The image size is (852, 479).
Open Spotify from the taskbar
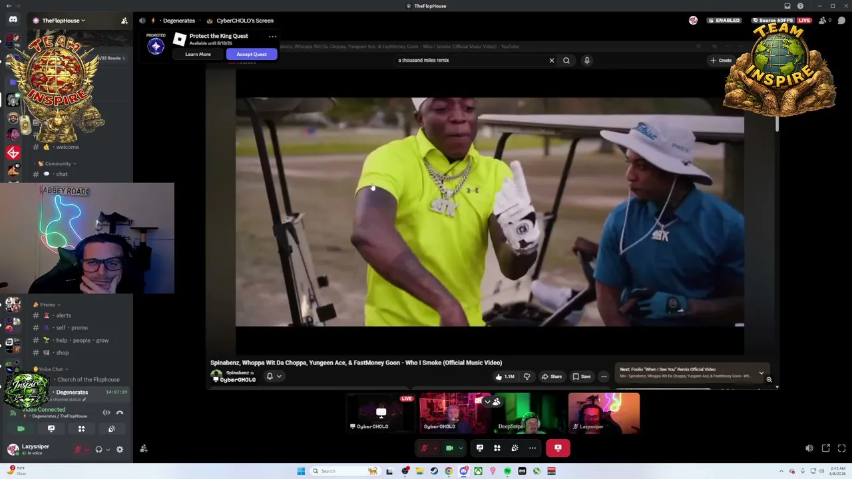[x=507, y=471]
